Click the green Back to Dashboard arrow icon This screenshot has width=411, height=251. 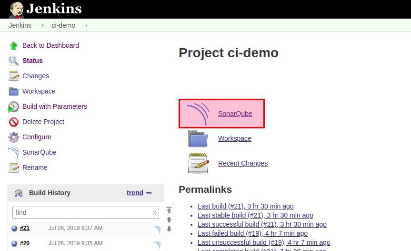[14, 45]
